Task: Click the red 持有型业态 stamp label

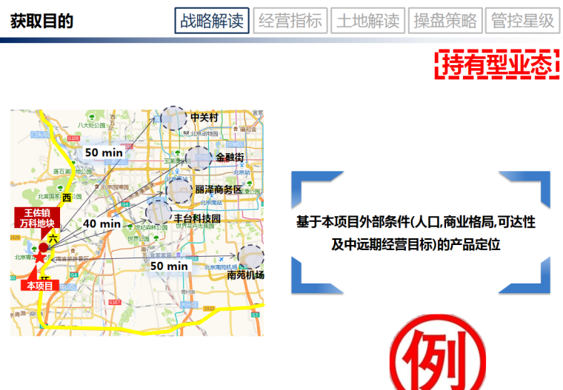Action: pos(496,65)
